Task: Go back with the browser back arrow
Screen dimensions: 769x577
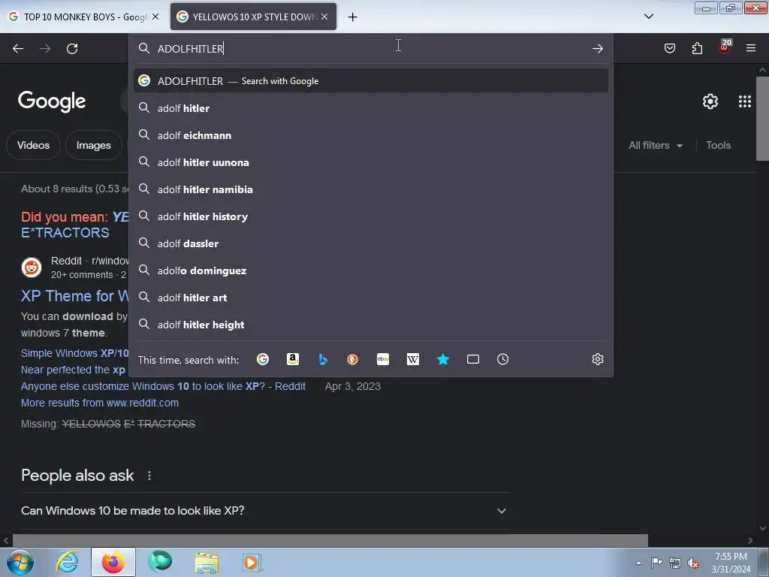Action: pos(18,49)
